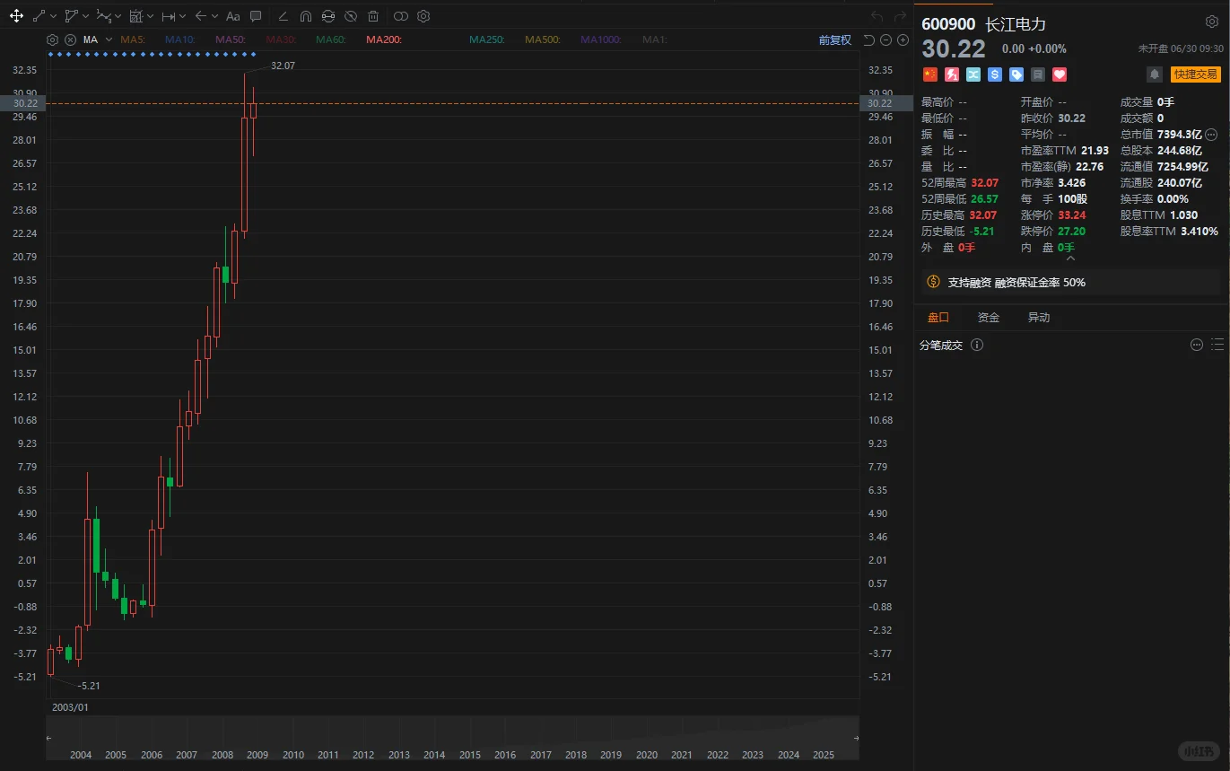This screenshot has width=1230, height=771.
Task: Click the 快捷交易 quick trade button
Action: [x=1196, y=74]
